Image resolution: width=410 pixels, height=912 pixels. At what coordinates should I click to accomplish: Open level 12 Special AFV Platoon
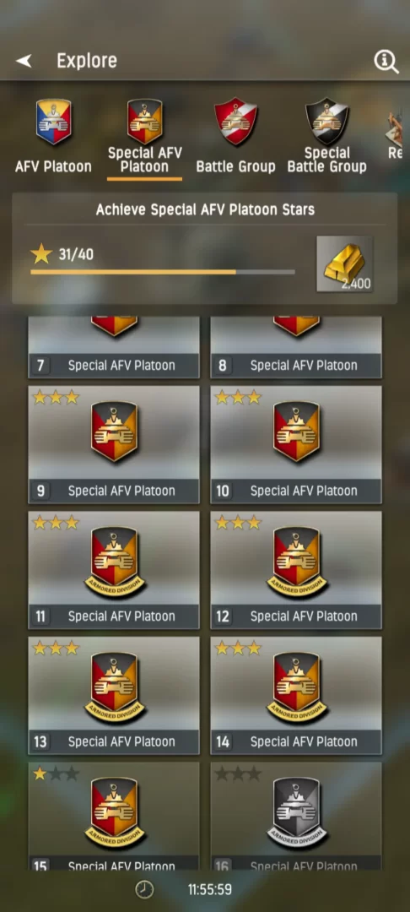pyautogui.click(x=296, y=570)
